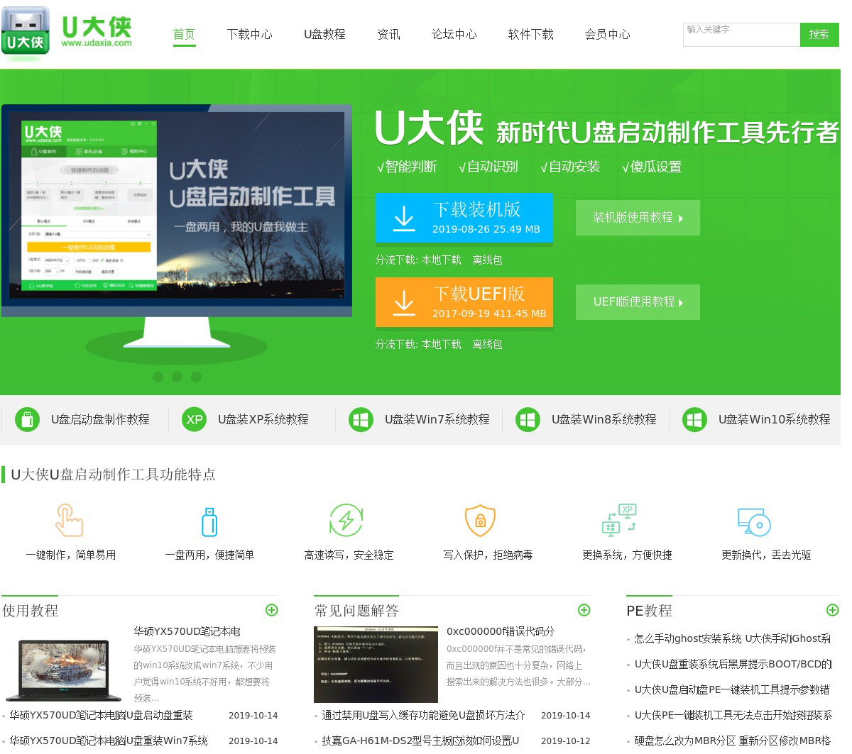
Task: Open the 下载中心 nav item
Action: 249,34
